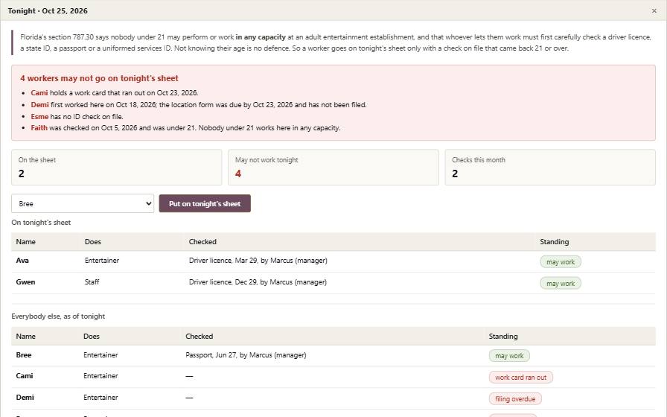Click the heading 4 workers may not go on tonight's sheet
Viewport: 667px width, 417px height.
click(99, 78)
